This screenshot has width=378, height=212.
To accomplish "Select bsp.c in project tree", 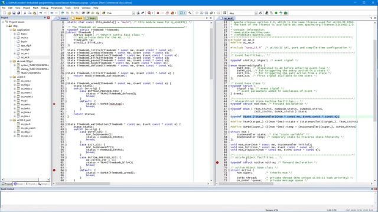I will (x=24, y=34).
